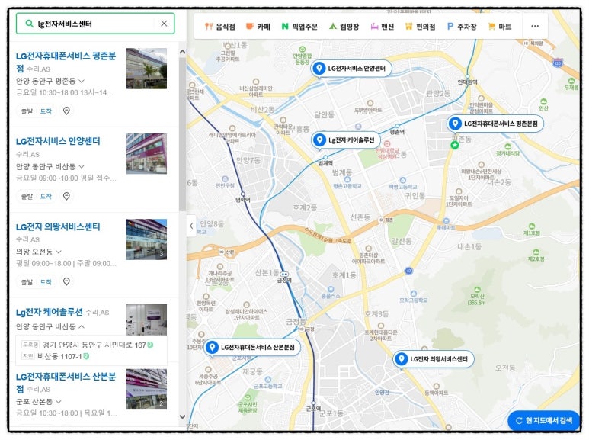This screenshot has height=440, width=589.
Task: Expand address 군포 산본동
Action: (38, 402)
